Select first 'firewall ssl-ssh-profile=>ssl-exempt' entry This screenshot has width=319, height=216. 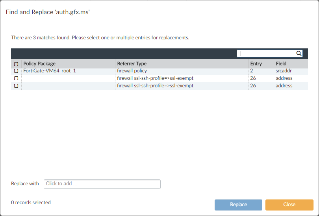pos(155,78)
